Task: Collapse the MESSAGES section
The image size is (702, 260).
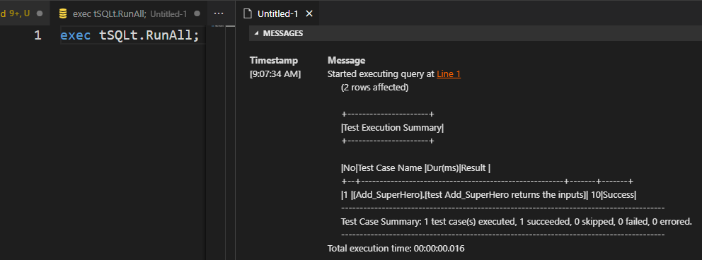Action: (x=257, y=33)
